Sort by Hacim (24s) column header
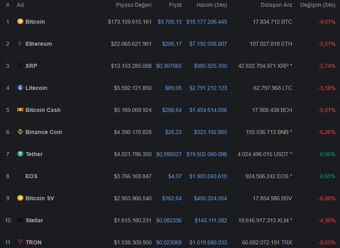 coord(212,5)
